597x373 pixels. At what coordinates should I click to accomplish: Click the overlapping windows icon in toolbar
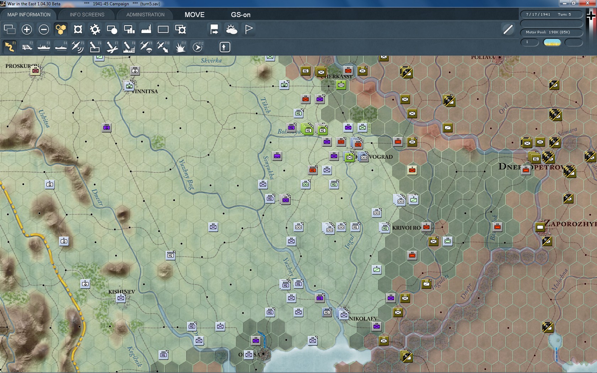tap(10, 29)
